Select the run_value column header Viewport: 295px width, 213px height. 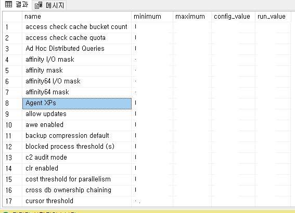click(273, 17)
